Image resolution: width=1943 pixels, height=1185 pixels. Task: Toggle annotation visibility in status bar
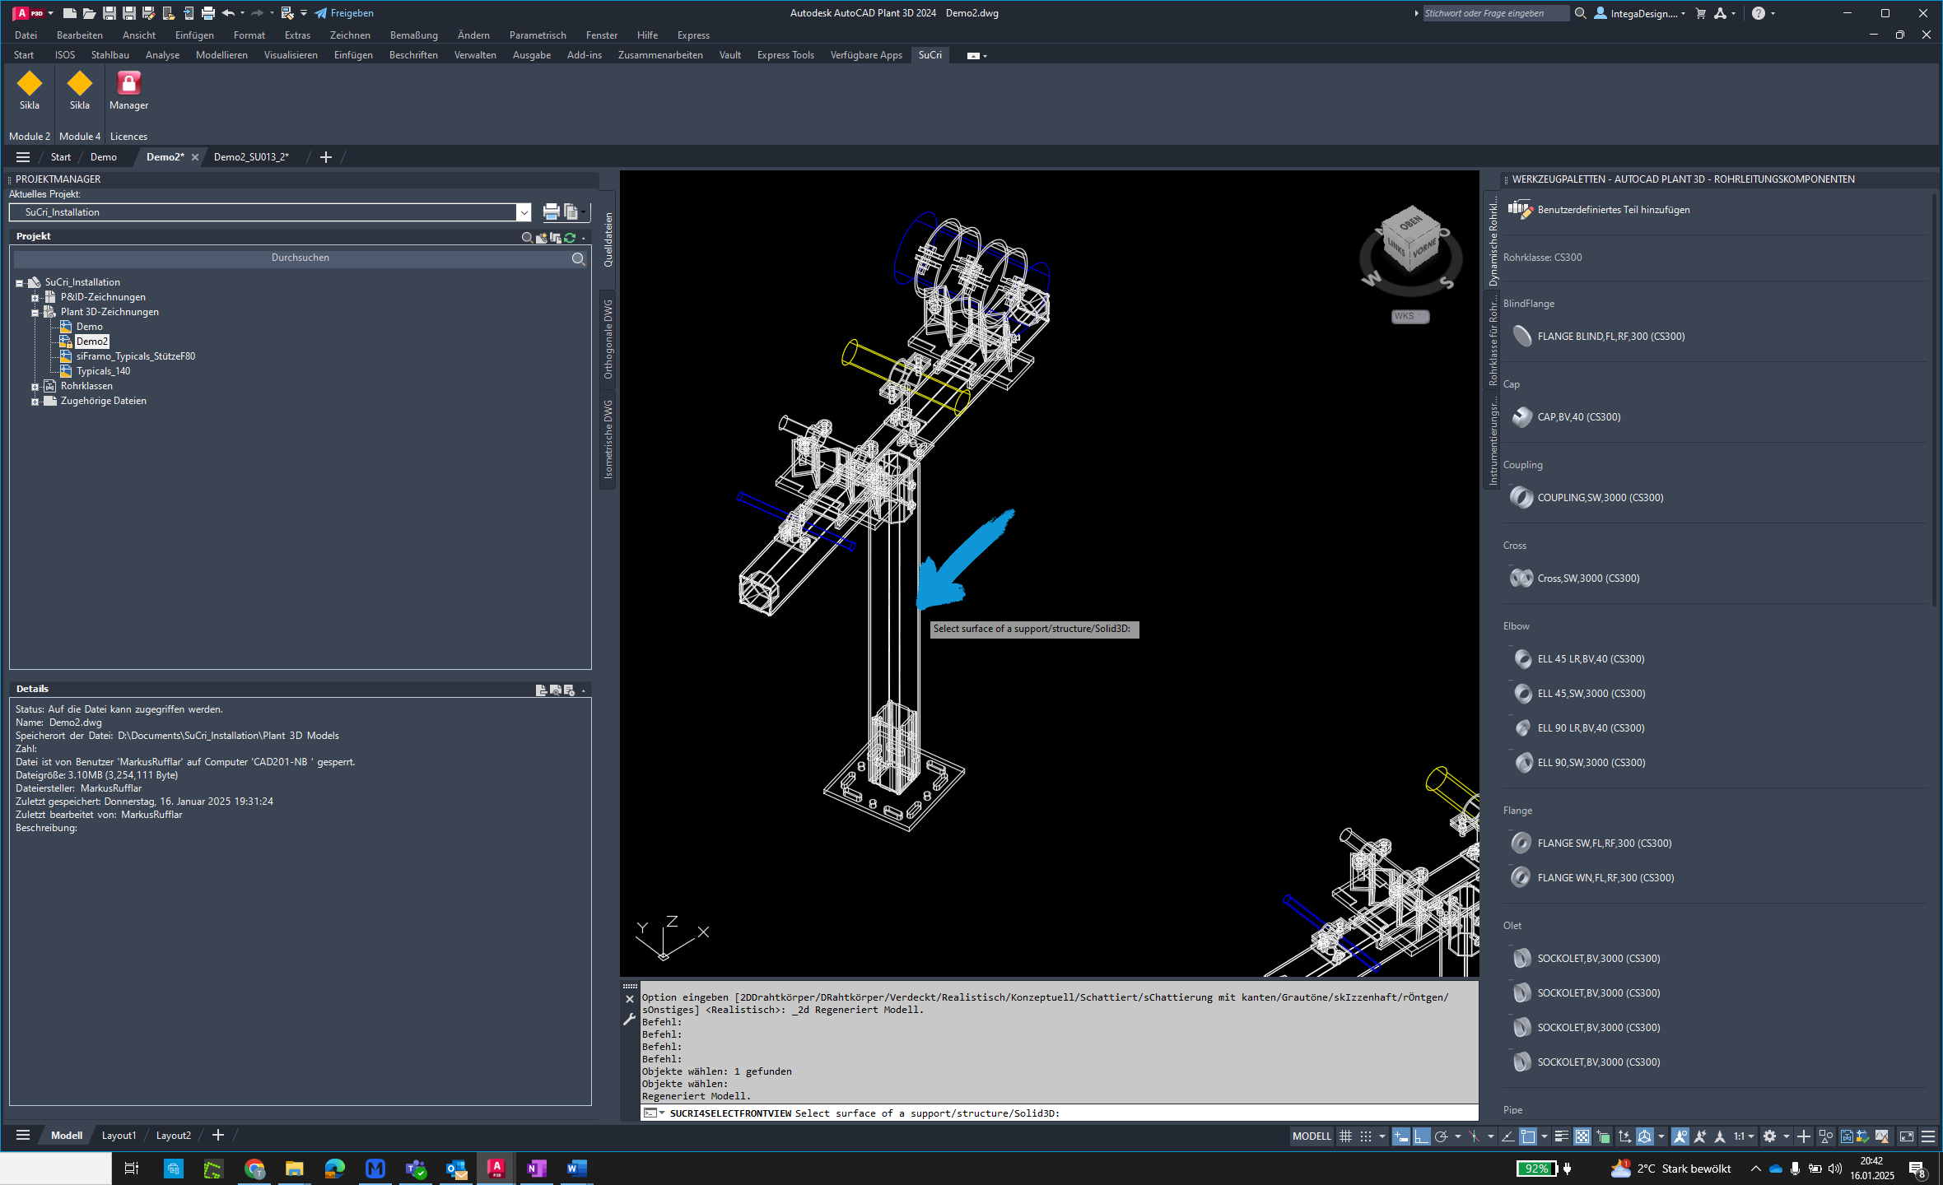coord(1680,1136)
